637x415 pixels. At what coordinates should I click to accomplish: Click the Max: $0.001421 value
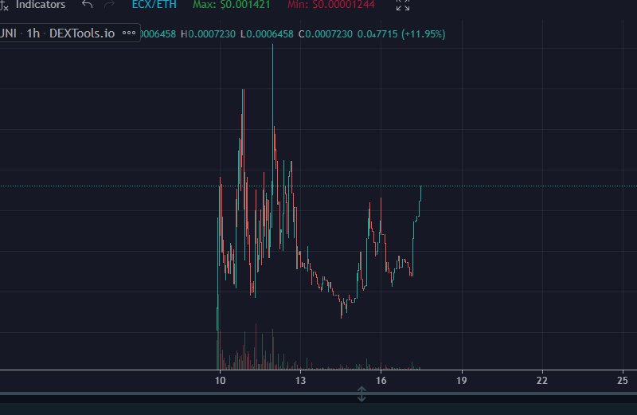(x=231, y=5)
